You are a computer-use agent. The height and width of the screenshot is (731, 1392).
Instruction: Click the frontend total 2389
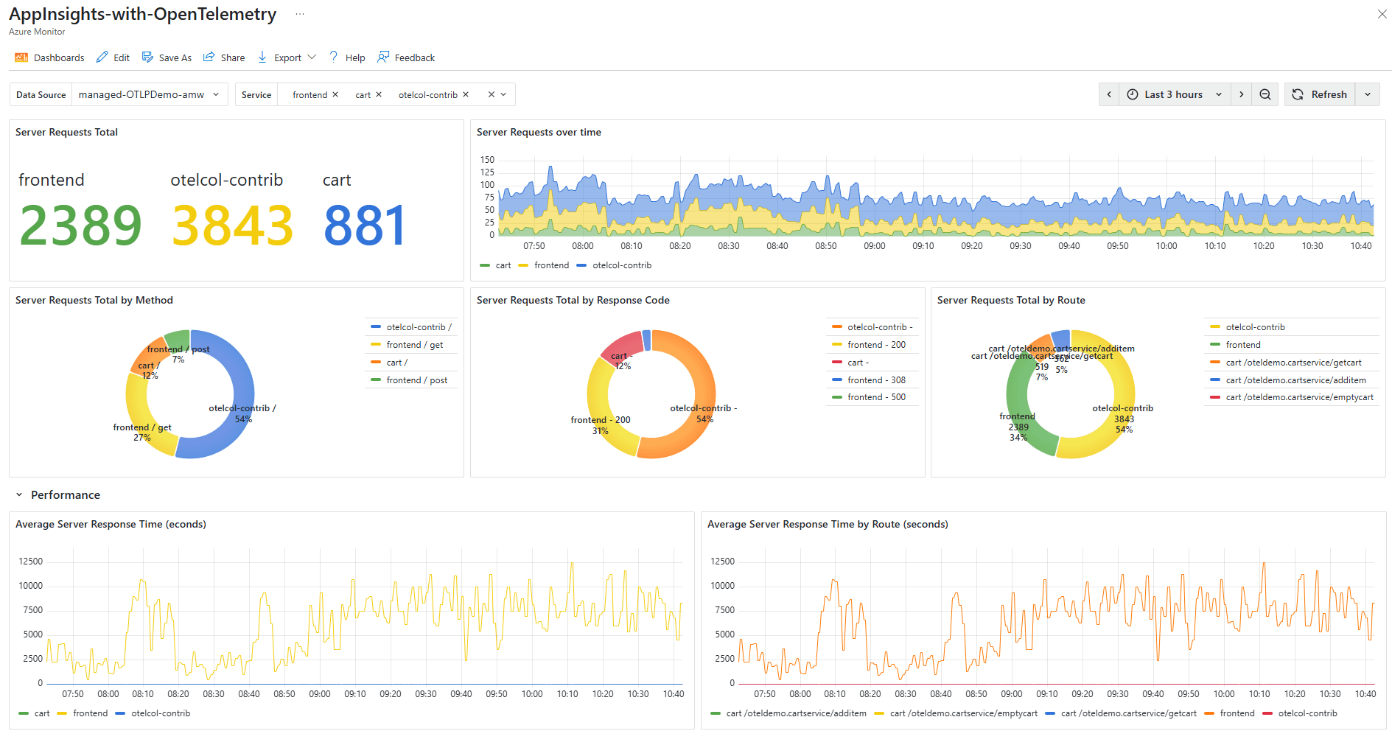coord(80,225)
